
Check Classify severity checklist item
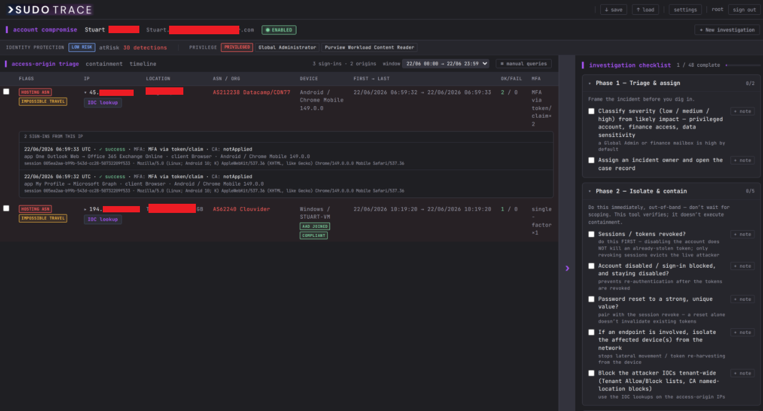592,111
